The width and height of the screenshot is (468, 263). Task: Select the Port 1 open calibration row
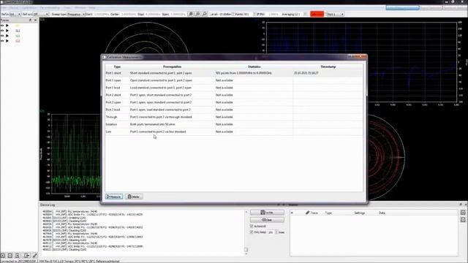[234, 80]
